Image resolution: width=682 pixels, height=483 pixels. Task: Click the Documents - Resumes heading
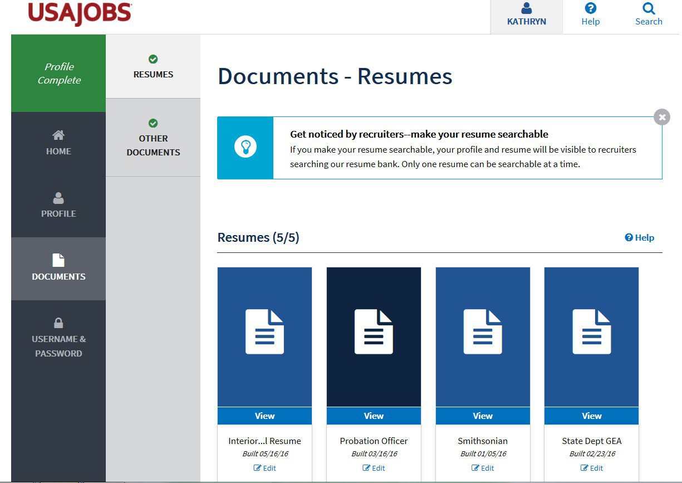335,76
